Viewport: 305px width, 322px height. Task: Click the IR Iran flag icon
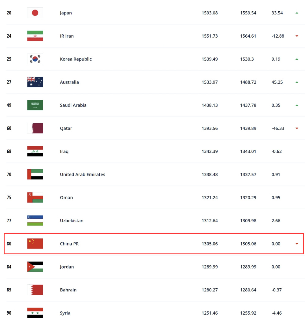click(35, 36)
